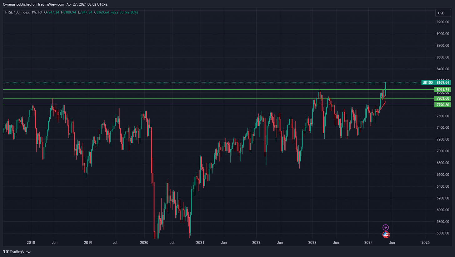Click the FTSE 100 Index symbol title
The width and height of the screenshot is (455, 257).
click(17, 12)
